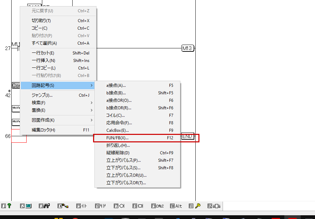Click the F12 function block icon

coord(216,206)
